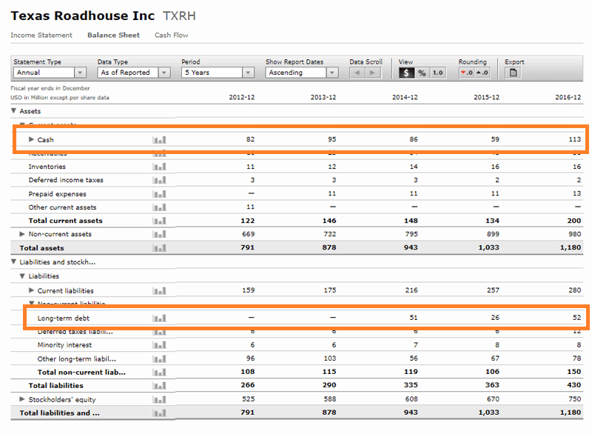Click the 2013-12 column header
This screenshot has height=434, width=592.
[323, 97]
